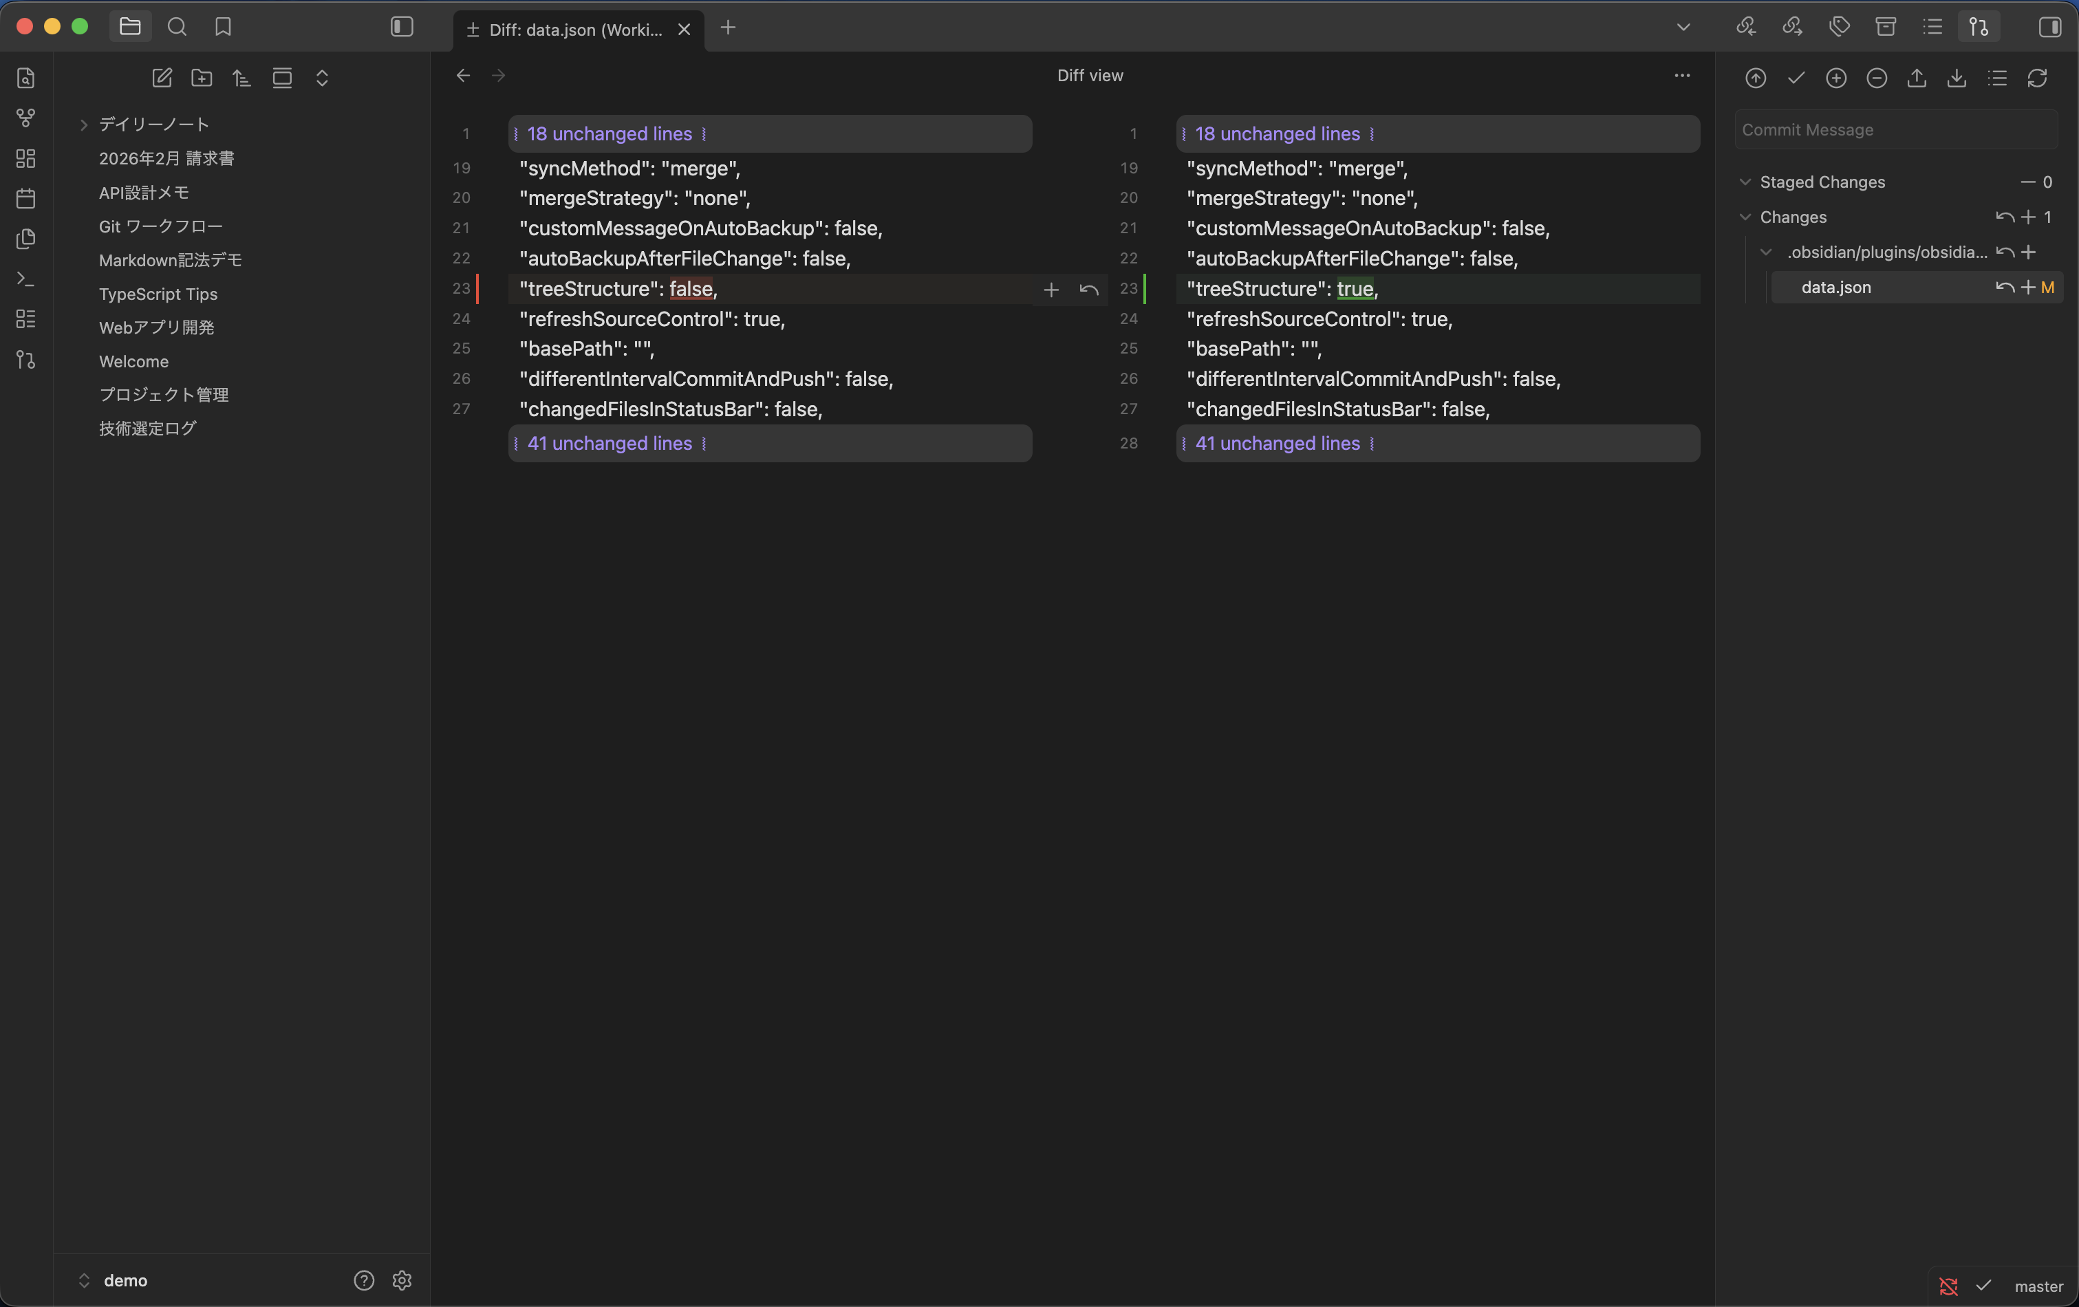
Task: Collapse the Staged Changes section
Action: 1745,182
